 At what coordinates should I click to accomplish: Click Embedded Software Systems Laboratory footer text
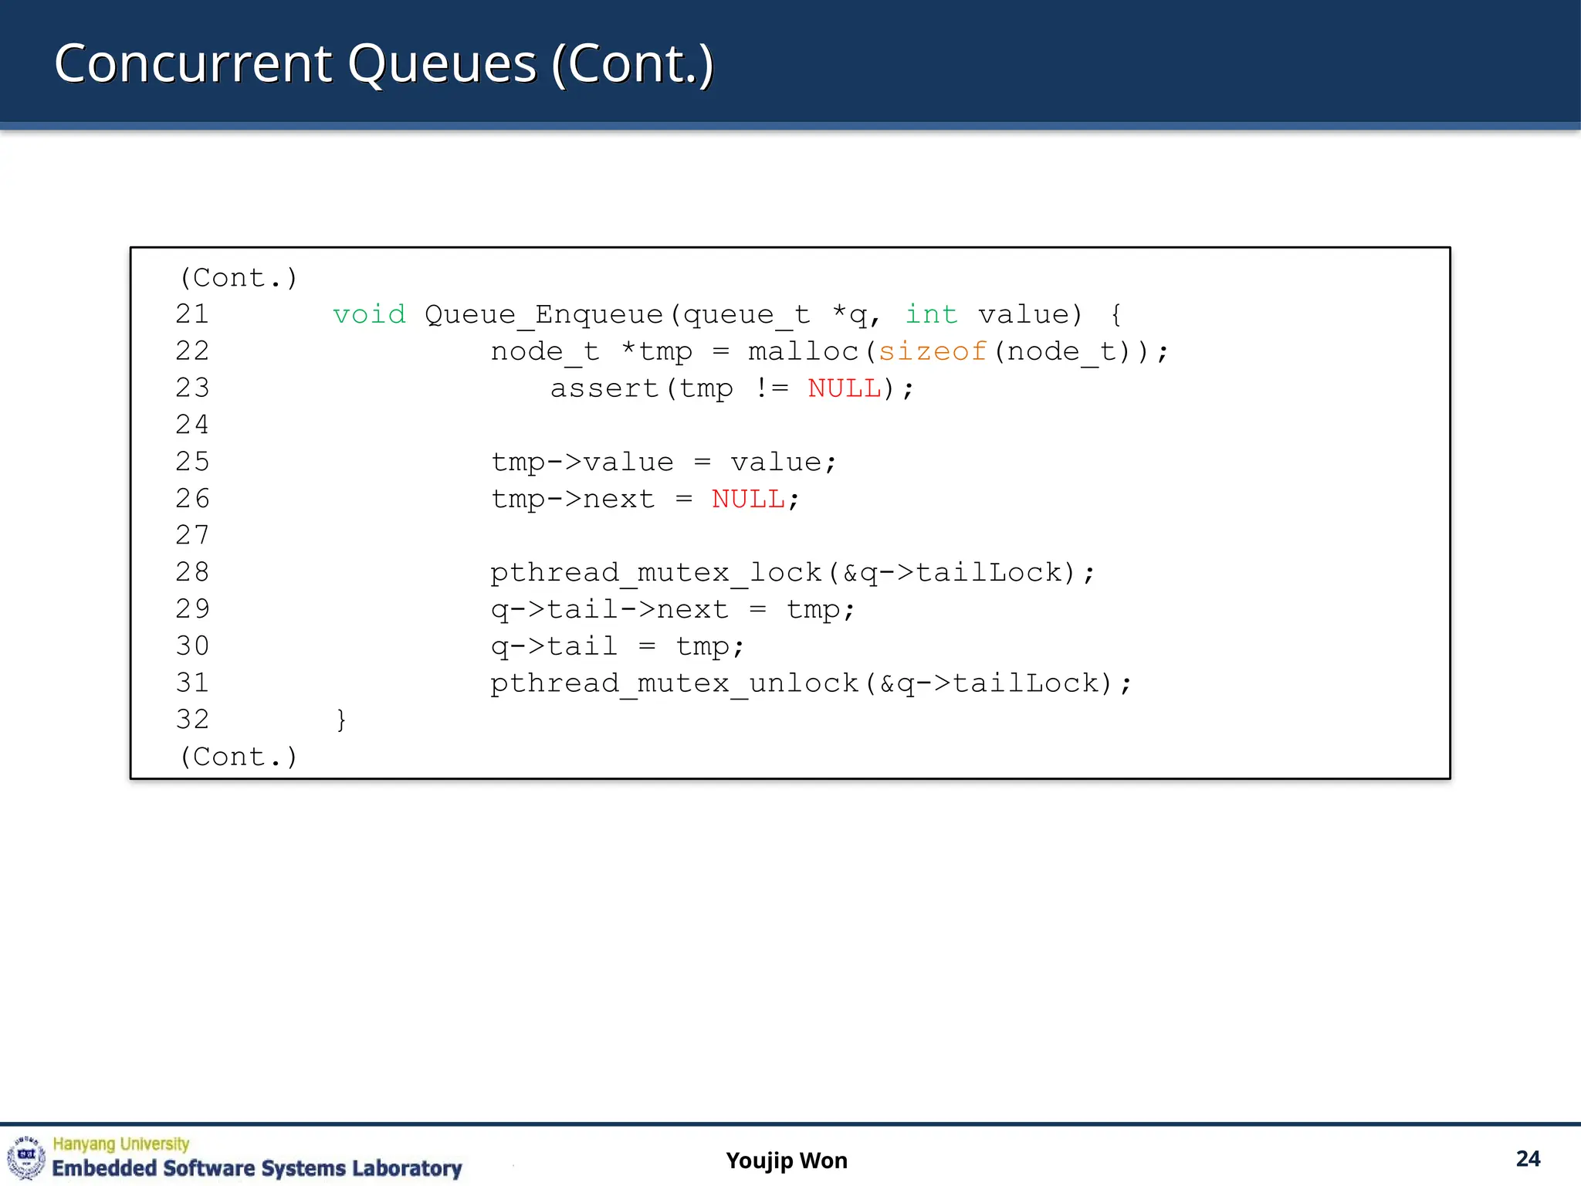(x=256, y=1168)
